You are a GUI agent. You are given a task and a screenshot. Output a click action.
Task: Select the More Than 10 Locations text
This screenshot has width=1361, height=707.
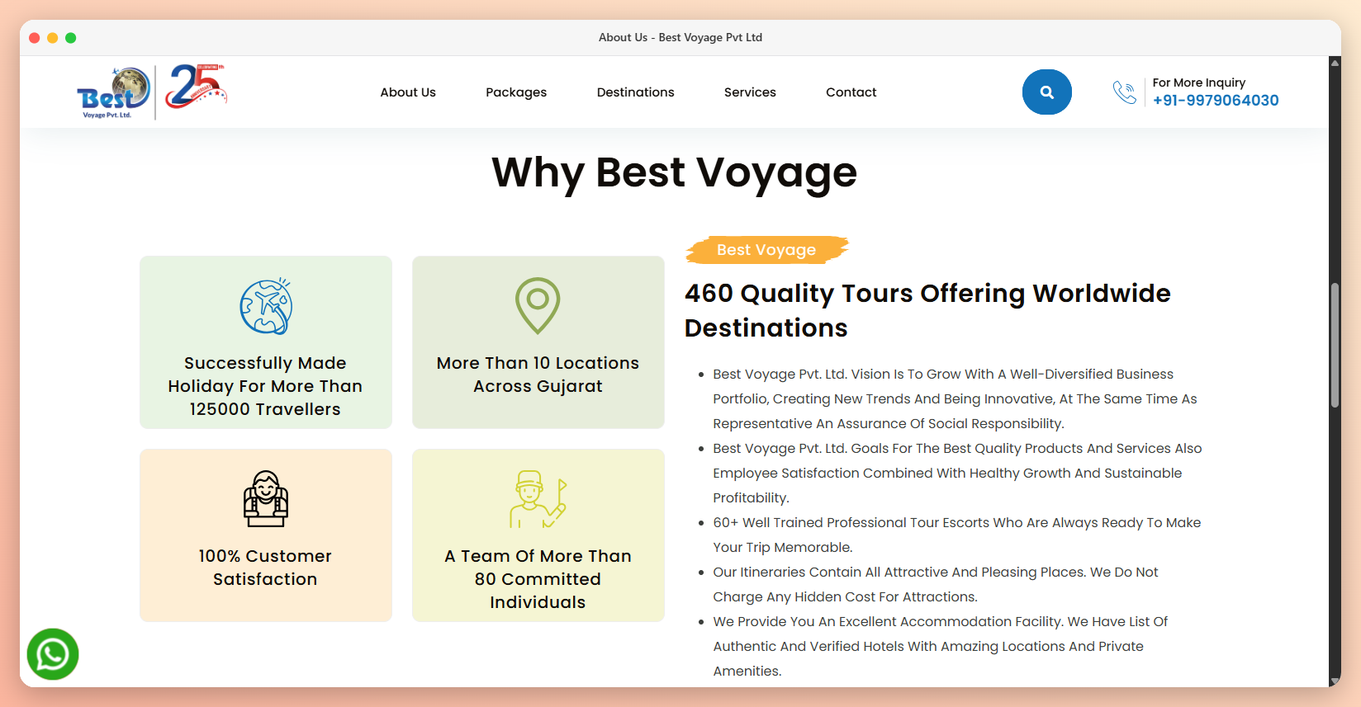point(538,375)
